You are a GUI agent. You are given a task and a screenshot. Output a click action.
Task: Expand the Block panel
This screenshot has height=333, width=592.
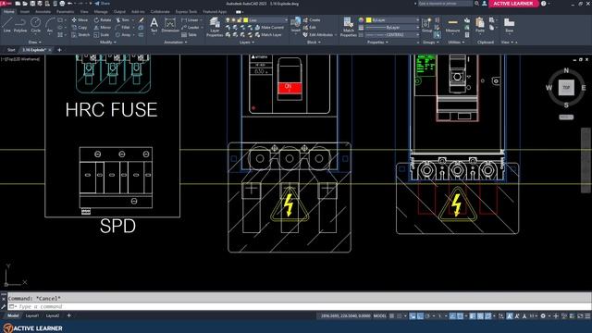click(314, 43)
